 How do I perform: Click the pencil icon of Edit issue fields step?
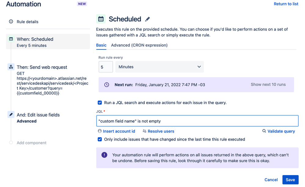coord(11,114)
